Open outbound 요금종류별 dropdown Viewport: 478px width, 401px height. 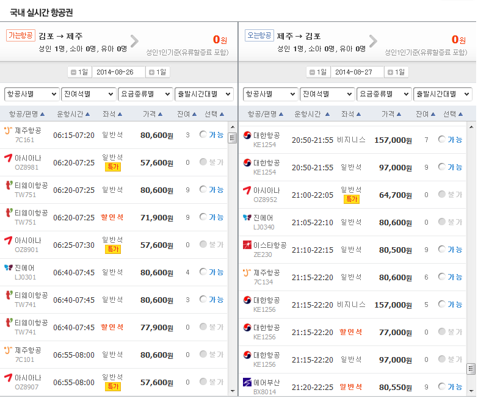click(x=145, y=94)
